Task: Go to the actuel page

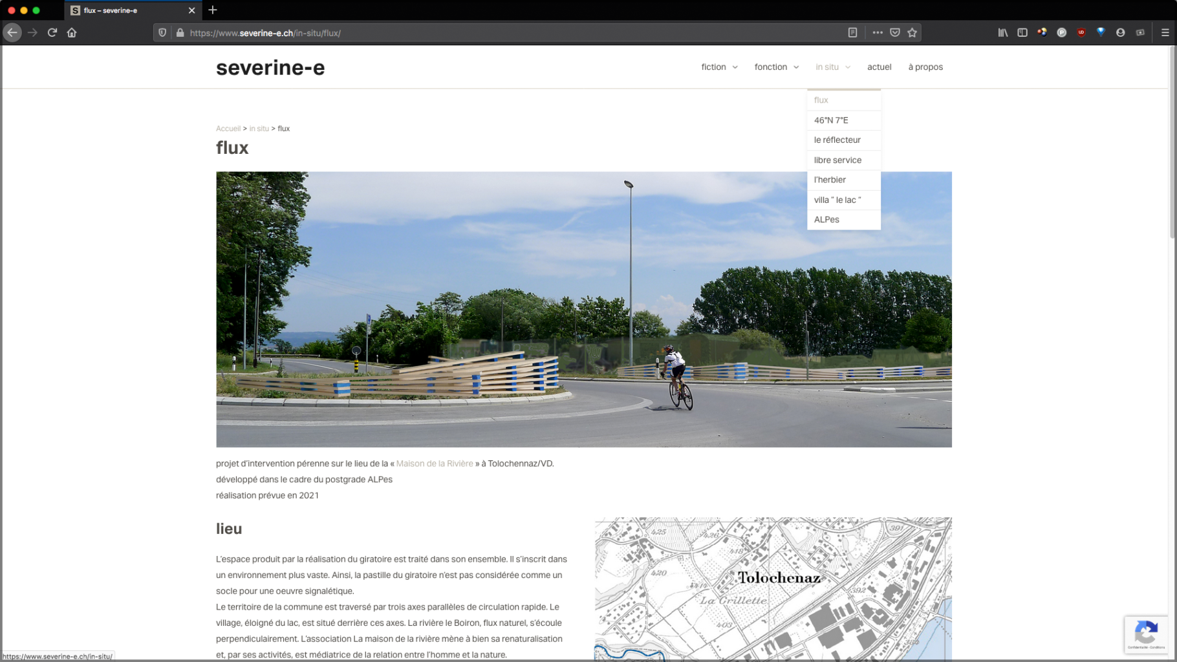Action: 879,67
